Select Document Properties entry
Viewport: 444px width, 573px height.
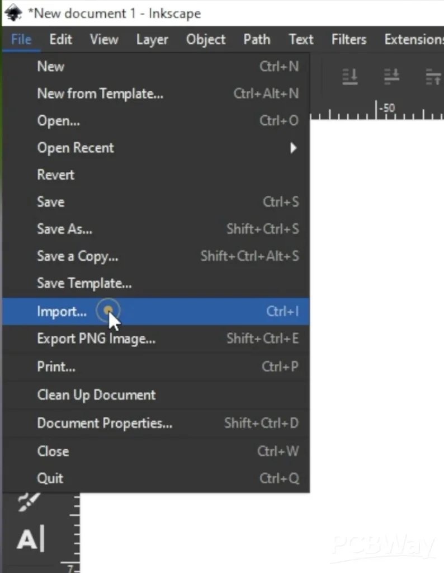[105, 423]
